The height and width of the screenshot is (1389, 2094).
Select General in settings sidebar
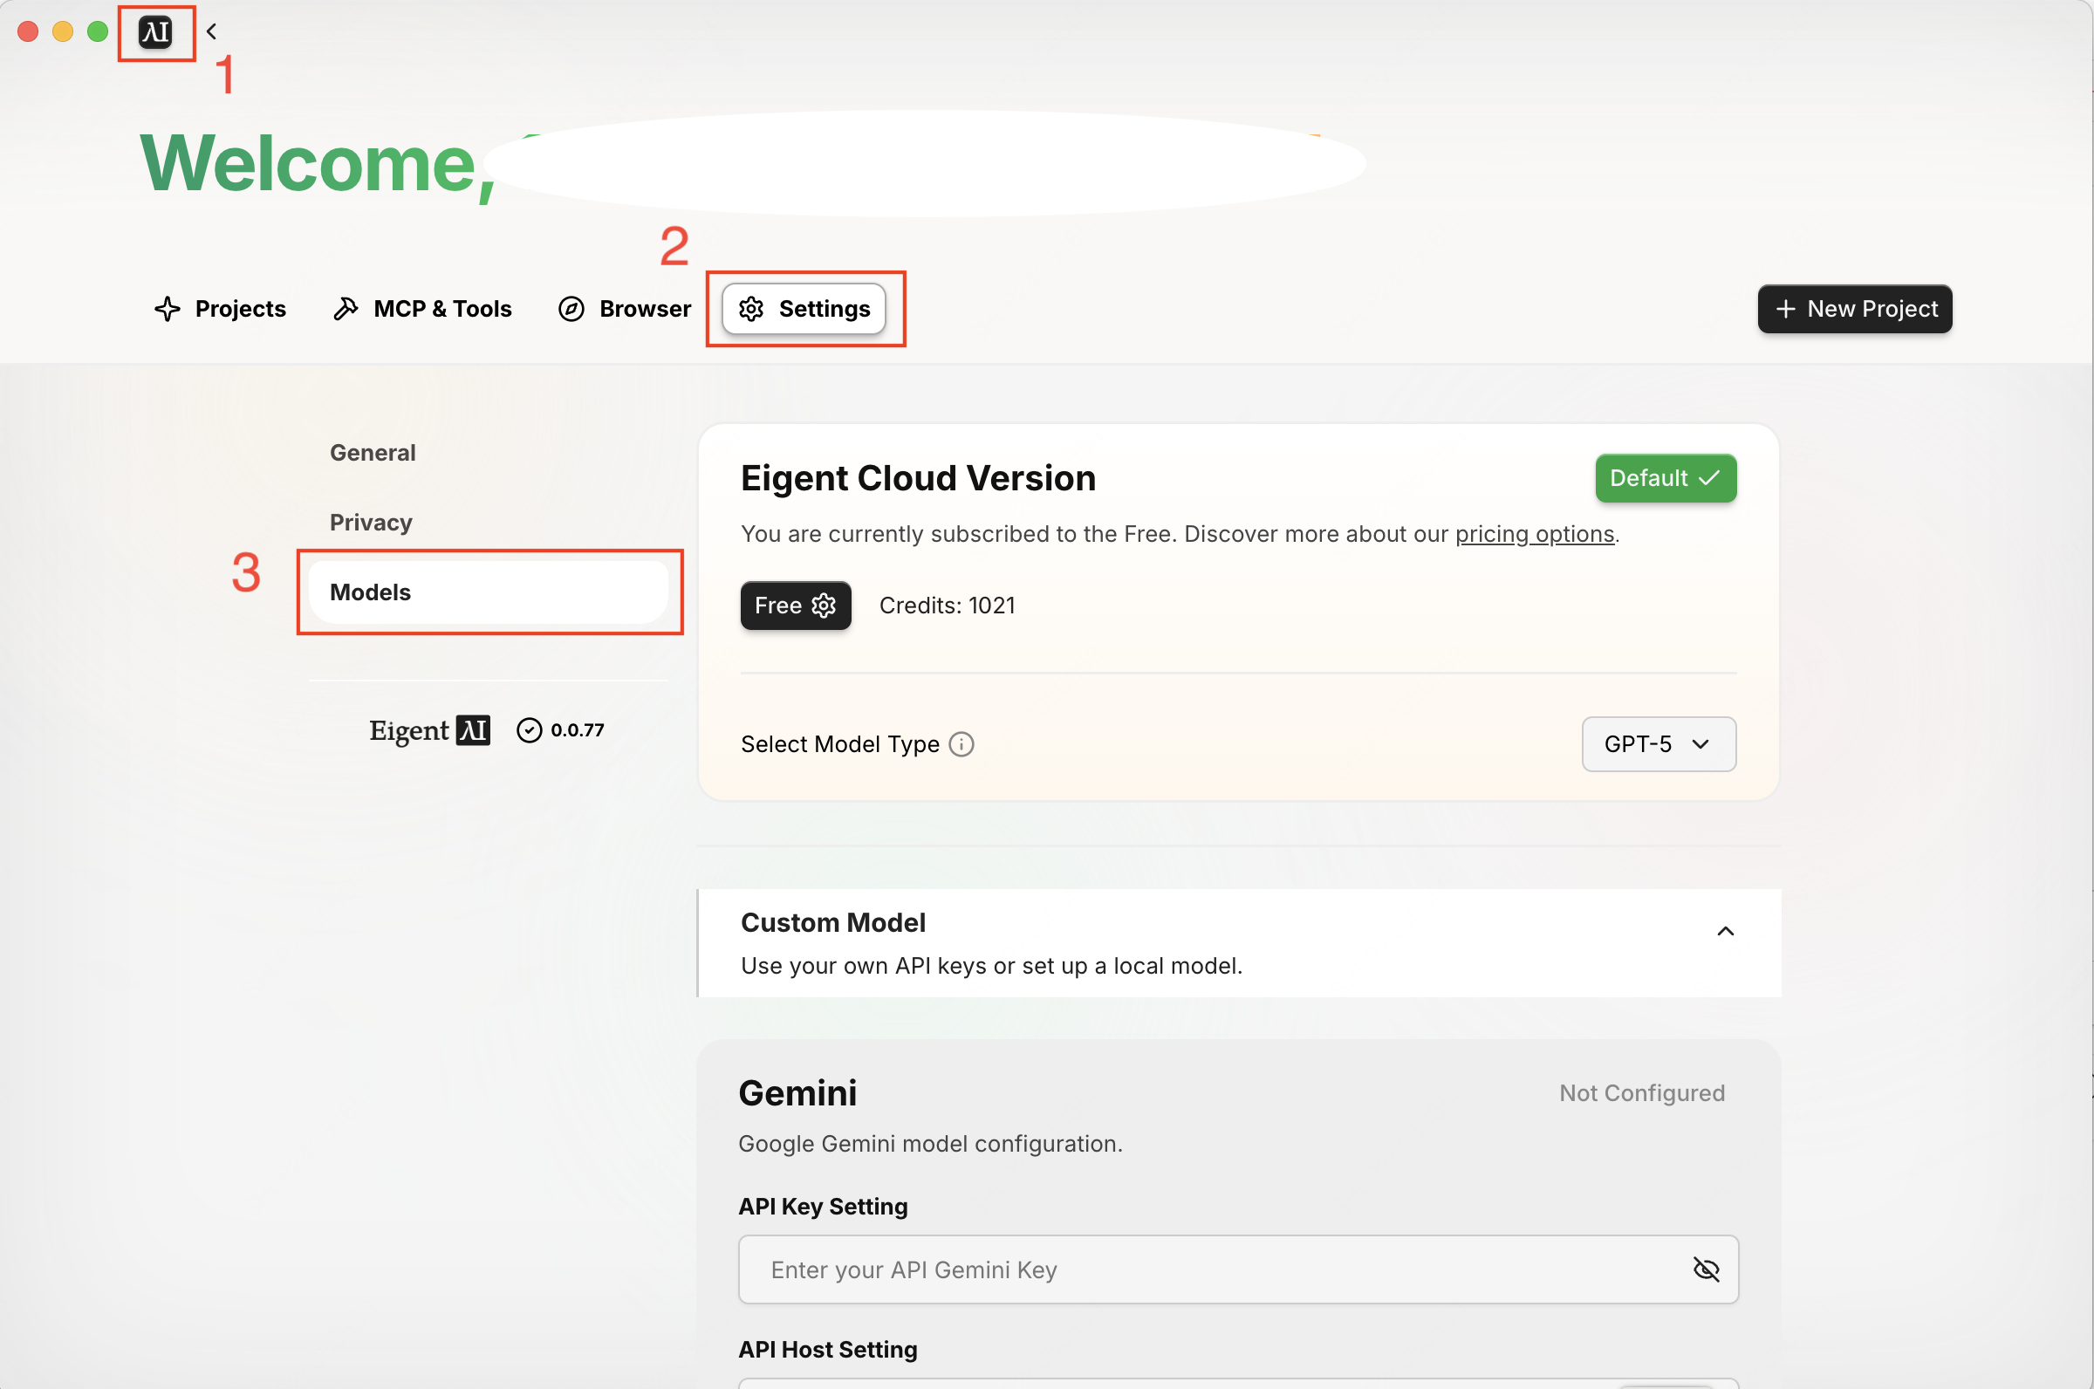[372, 453]
